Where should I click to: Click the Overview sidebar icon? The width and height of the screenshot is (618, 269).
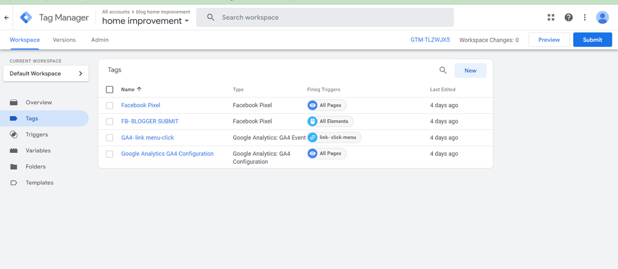click(14, 103)
